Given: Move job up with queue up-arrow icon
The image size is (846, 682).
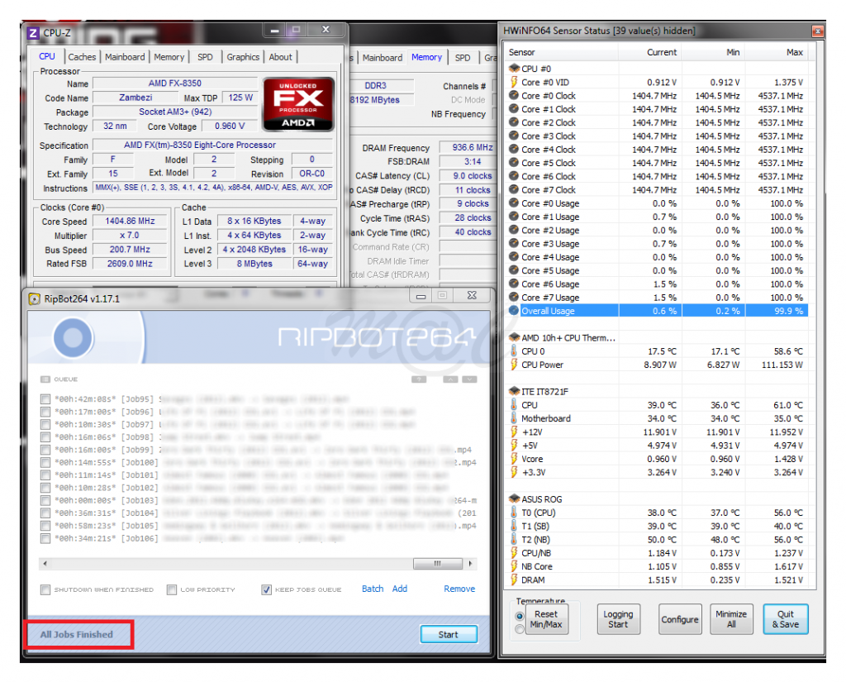Looking at the screenshot, I should point(449,379).
